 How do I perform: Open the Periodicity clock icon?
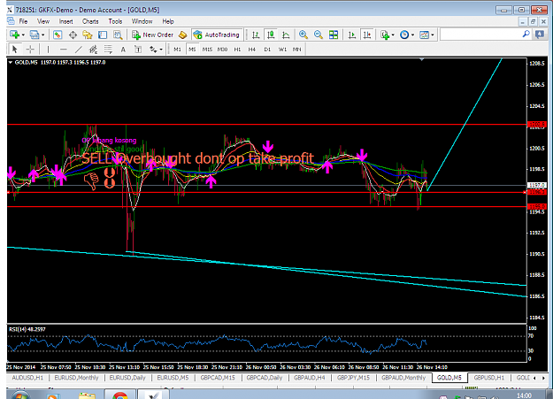pos(404,35)
